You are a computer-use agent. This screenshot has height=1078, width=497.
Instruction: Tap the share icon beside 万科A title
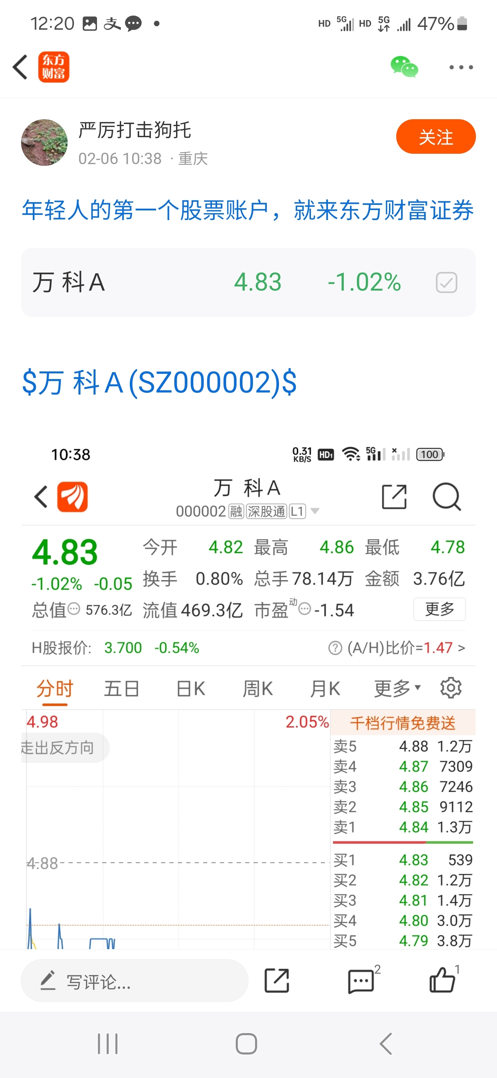point(394,497)
